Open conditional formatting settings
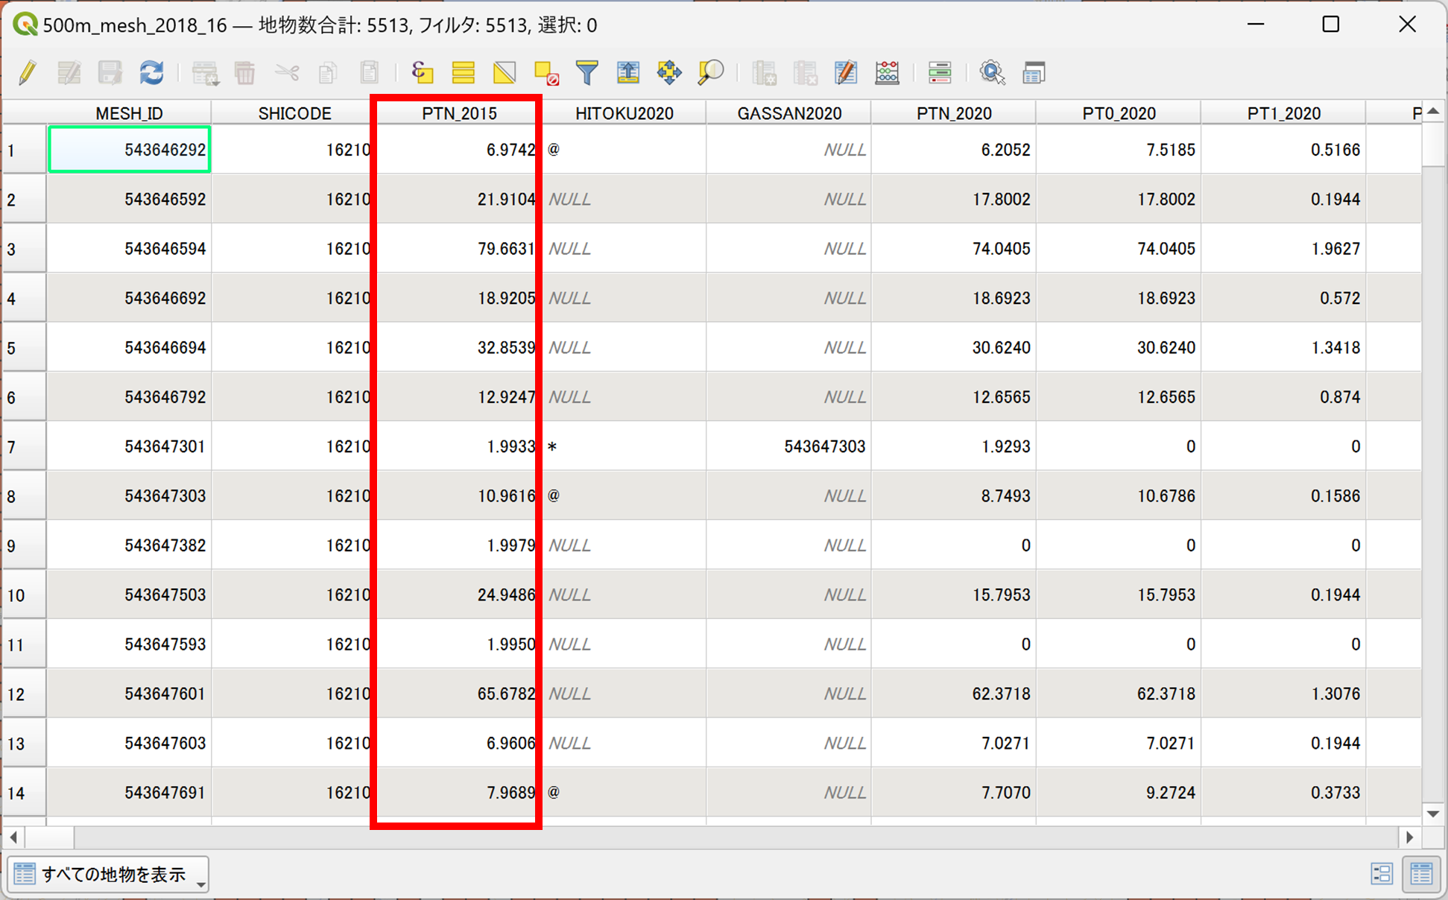 (x=939, y=73)
